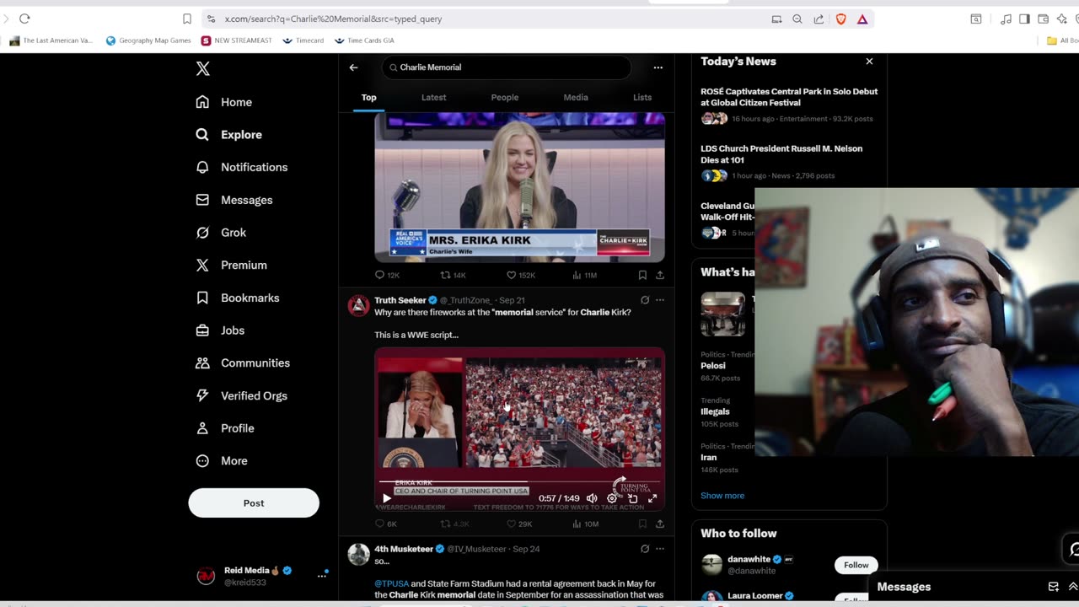The image size is (1079, 607).
Task: Click the Grok icon on 4th Musketeer's post
Action: (645, 549)
